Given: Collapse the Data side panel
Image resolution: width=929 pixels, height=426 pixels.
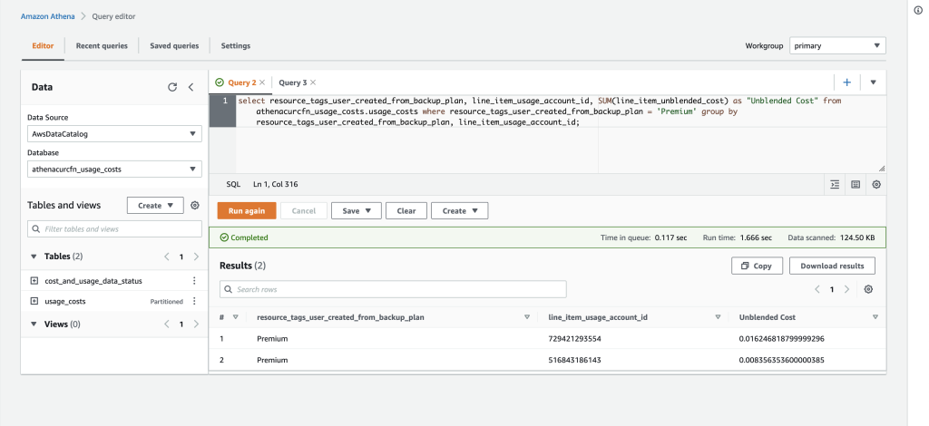Looking at the screenshot, I should (x=191, y=87).
